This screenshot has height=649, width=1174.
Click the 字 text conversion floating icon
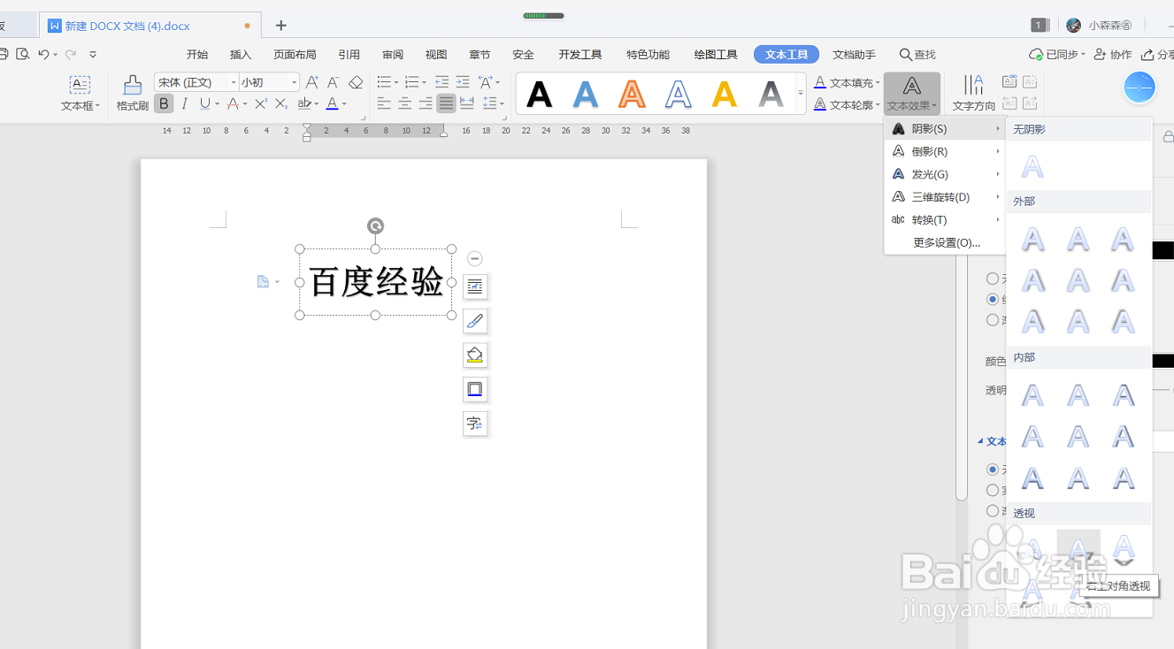pyautogui.click(x=475, y=424)
